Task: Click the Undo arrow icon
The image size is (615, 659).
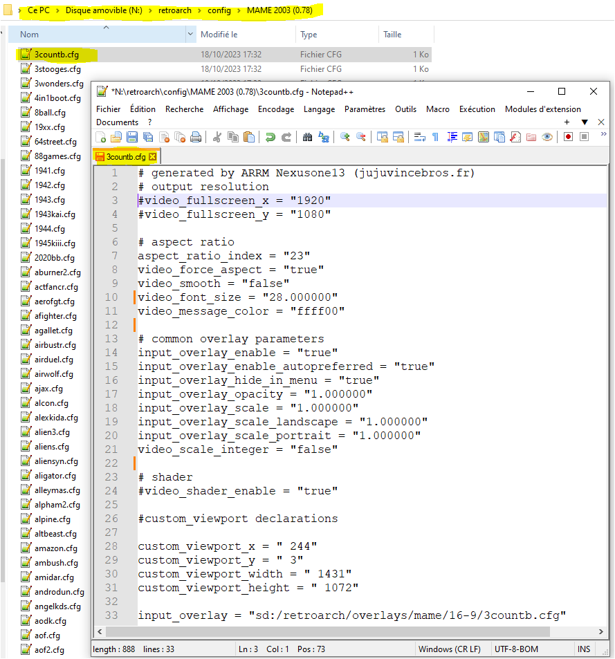Action: click(270, 137)
